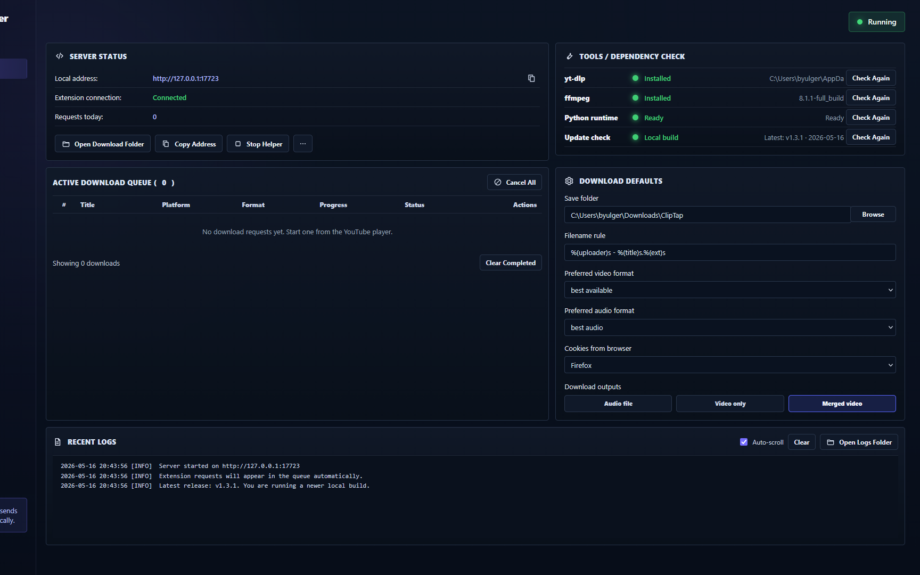
Task: Click the Download Defaults gear icon
Action: (x=569, y=181)
